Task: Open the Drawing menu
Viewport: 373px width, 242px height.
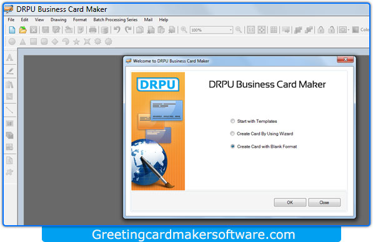Action: [x=58, y=20]
